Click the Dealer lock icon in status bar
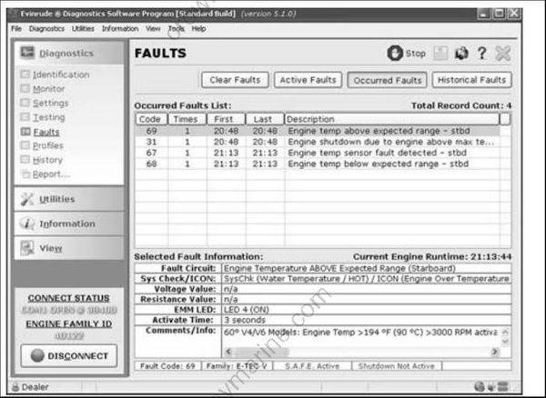Viewport: 546px width, 398px height. click(x=15, y=386)
